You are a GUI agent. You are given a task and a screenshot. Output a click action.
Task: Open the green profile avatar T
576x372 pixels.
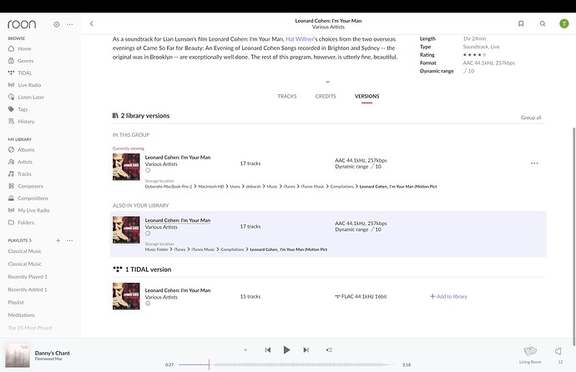(x=563, y=24)
